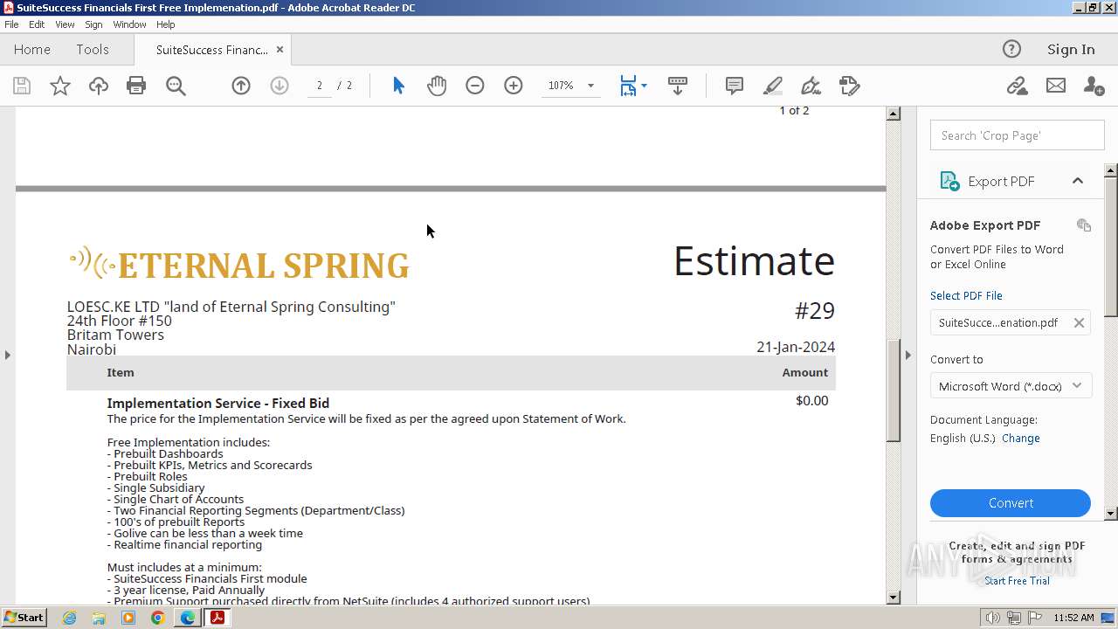This screenshot has height=629, width=1118.
Task: Open Help question mark icon
Action: tap(1011, 49)
